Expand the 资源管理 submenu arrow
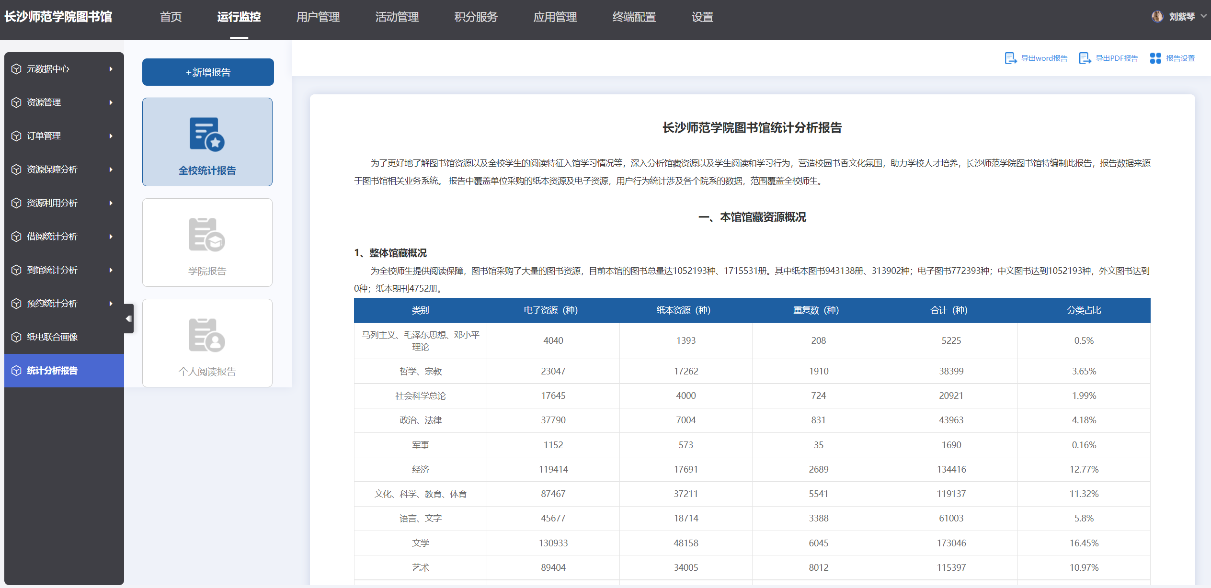Viewport: 1211px width, 588px height. (x=111, y=102)
